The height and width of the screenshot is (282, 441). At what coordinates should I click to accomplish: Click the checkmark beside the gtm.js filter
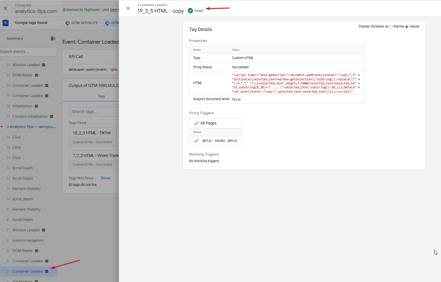click(x=196, y=141)
